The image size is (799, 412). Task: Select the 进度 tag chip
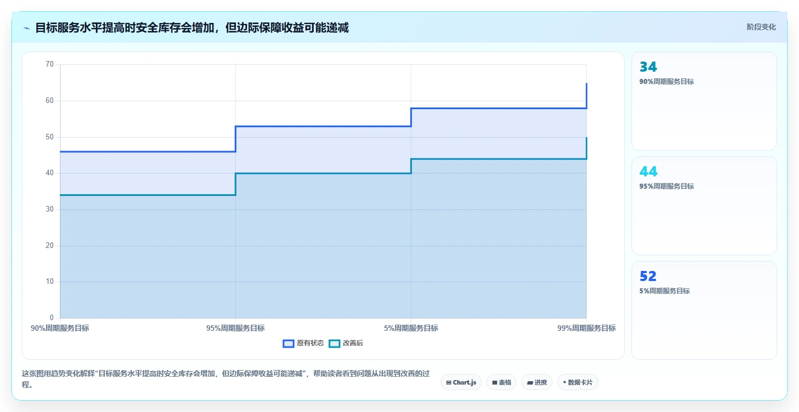click(x=537, y=382)
